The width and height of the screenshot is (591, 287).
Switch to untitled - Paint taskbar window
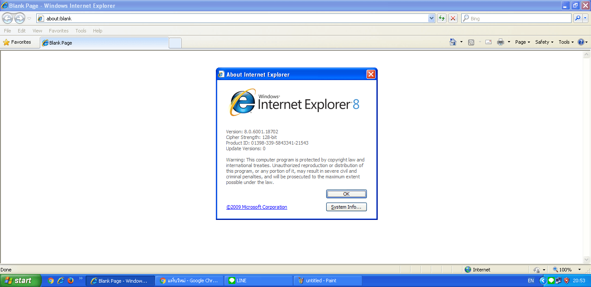click(x=328, y=281)
